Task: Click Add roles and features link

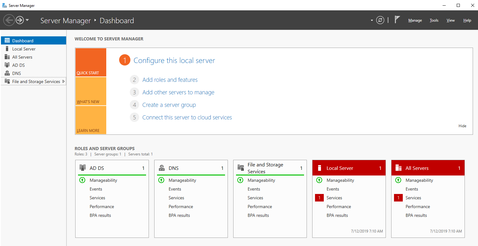Action: [x=170, y=80]
